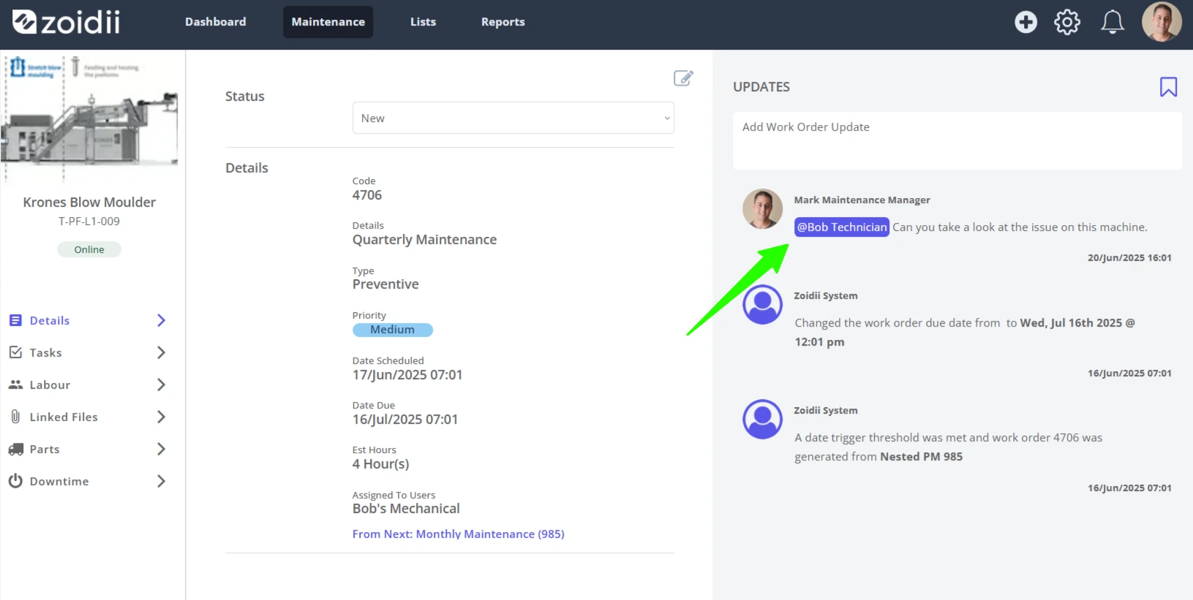Click the bookmark icon in Updates

[x=1168, y=87]
